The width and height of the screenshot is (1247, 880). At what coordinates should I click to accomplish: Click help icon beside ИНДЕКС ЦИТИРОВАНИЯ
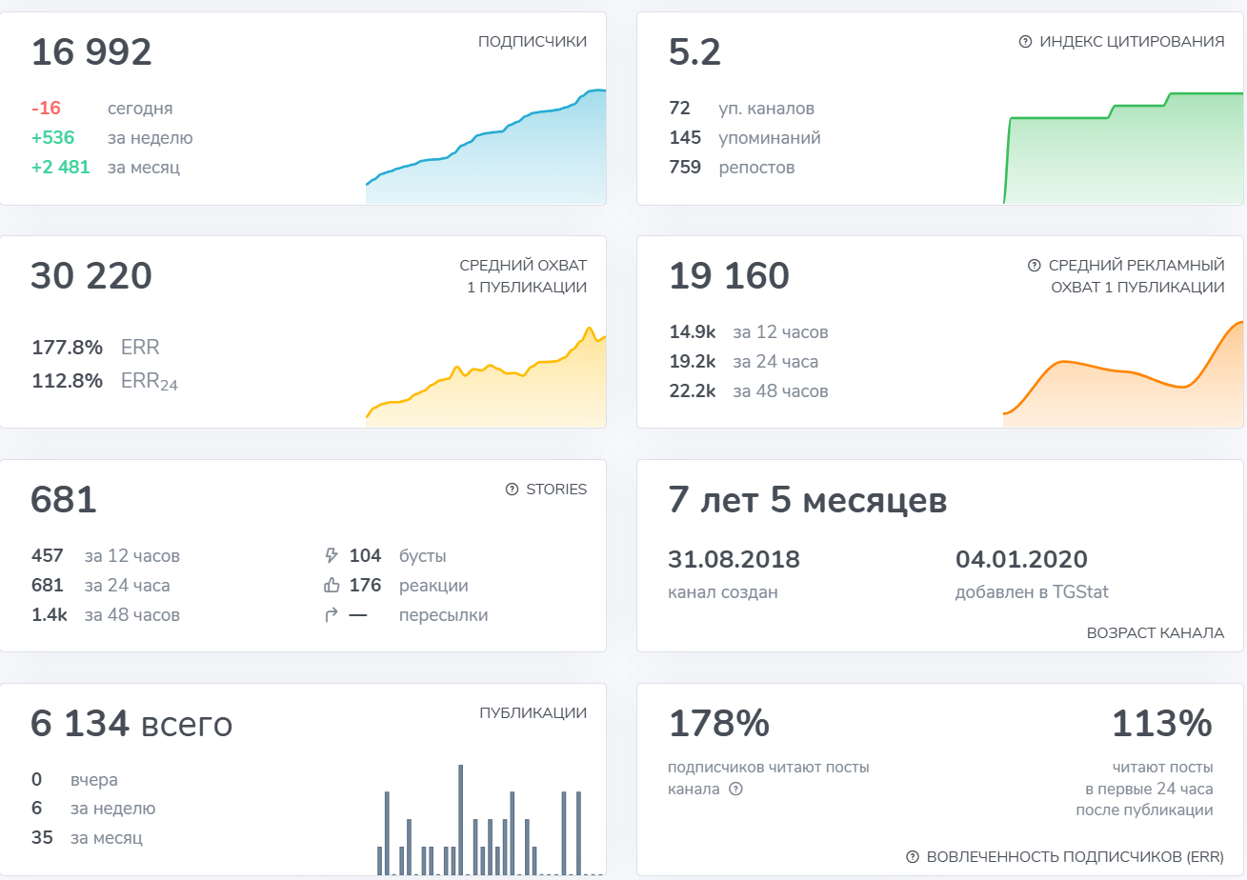coord(1025,42)
